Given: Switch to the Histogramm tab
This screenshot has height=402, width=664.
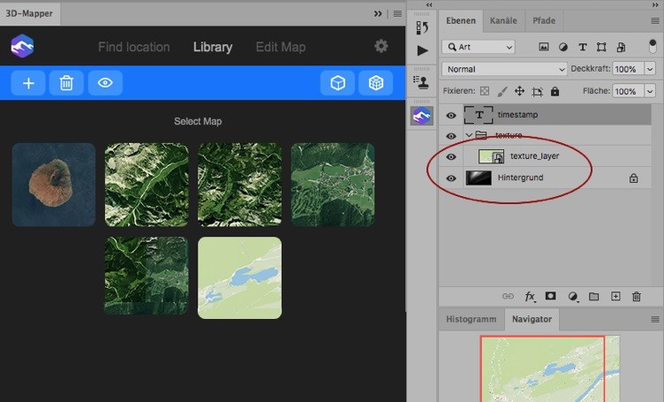Looking at the screenshot, I should coord(471,319).
